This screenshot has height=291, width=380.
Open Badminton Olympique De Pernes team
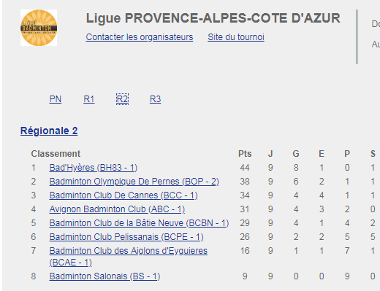[134, 182]
